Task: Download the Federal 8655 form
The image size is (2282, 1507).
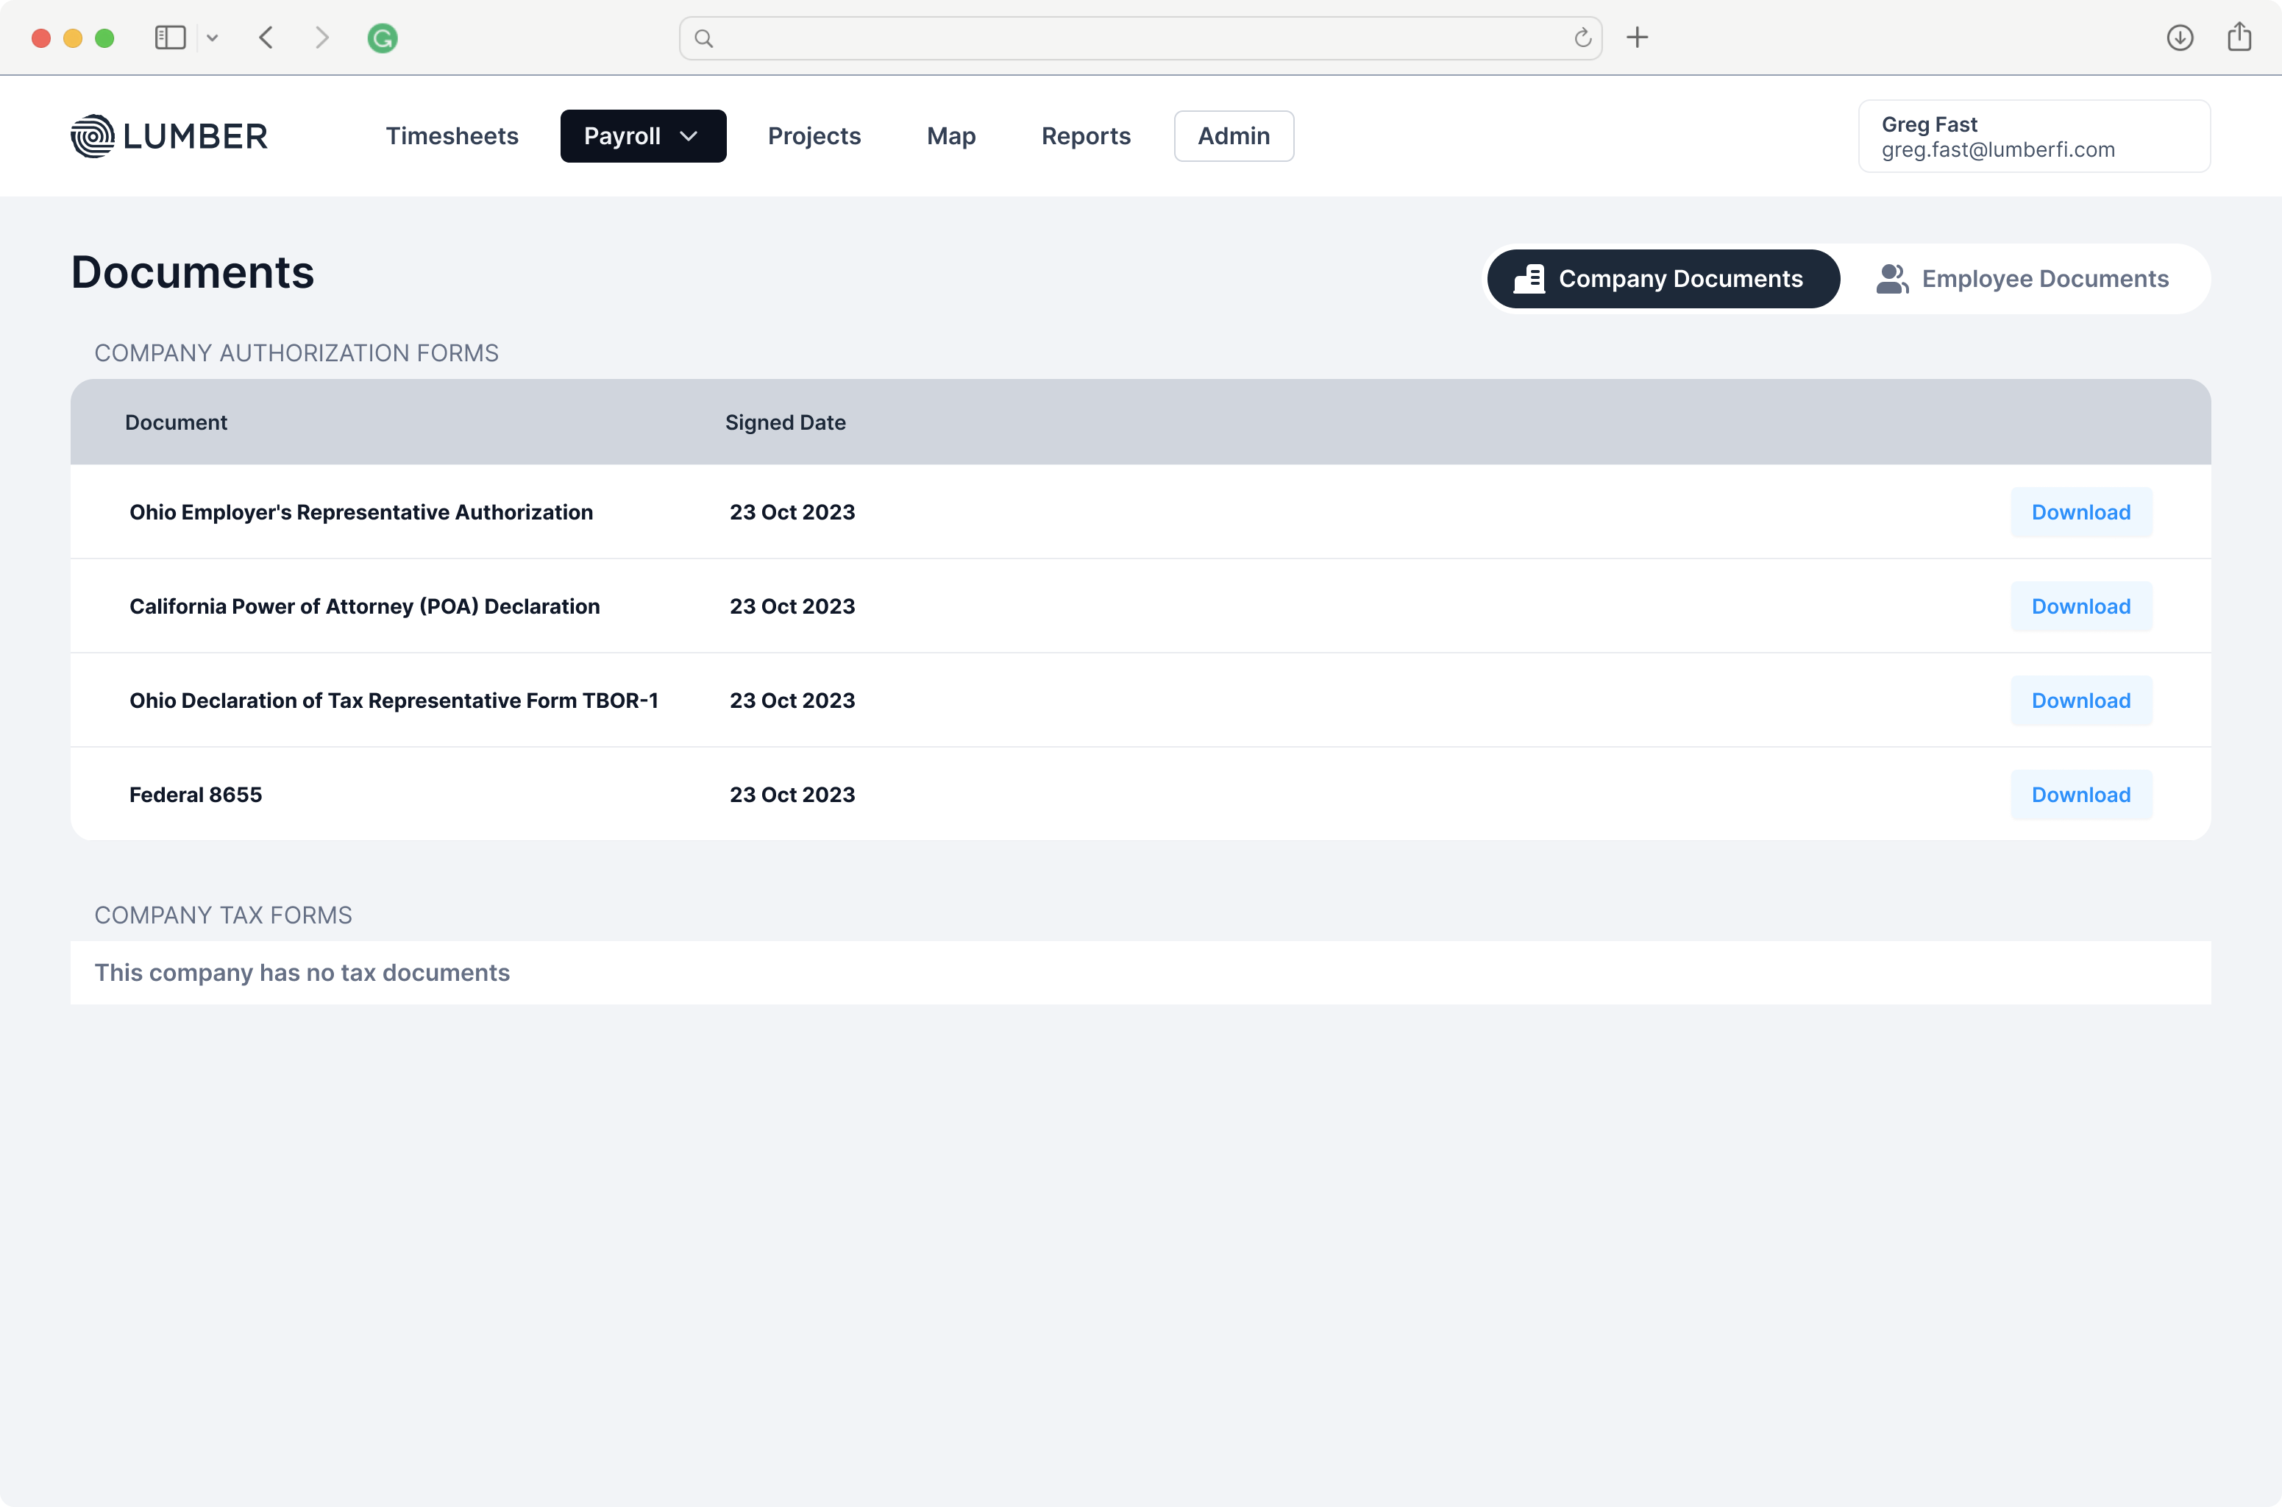Action: click(x=2081, y=795)
